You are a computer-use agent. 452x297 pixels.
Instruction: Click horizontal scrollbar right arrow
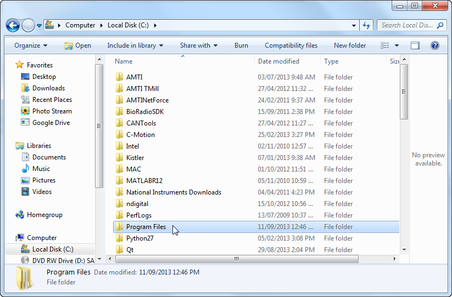click(x=395, y=259)
